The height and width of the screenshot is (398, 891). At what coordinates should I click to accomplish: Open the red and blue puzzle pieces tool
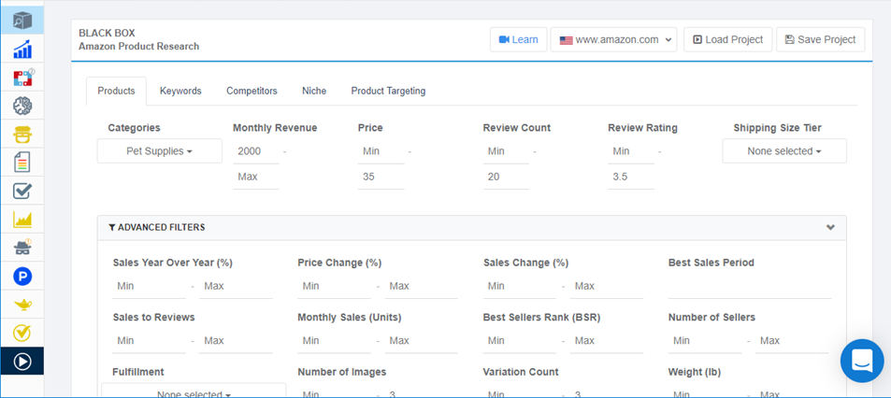coord(22,78)
